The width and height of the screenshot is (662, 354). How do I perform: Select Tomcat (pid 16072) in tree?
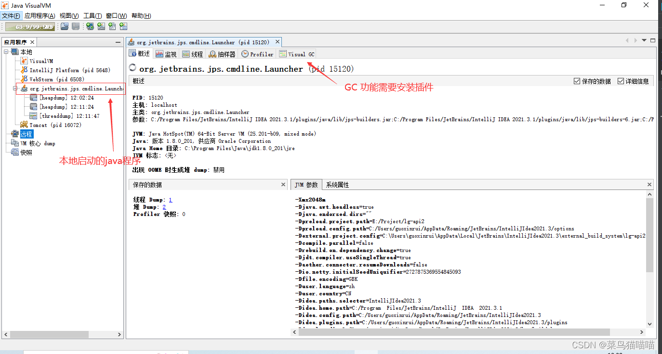(x=55, y=125)
